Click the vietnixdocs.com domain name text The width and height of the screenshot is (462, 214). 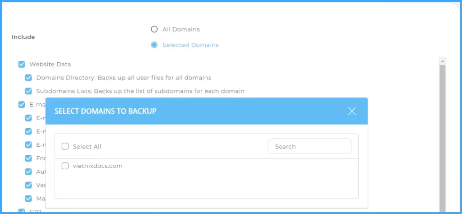click(x=97, y=166)
